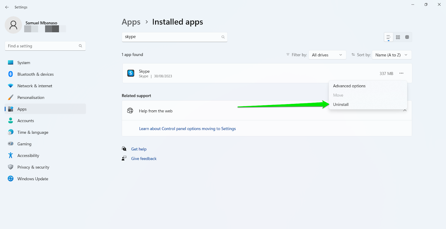This screenshot has height=229, width=446.
Task: Minimize the Settings window
Action: click(413, 4)
